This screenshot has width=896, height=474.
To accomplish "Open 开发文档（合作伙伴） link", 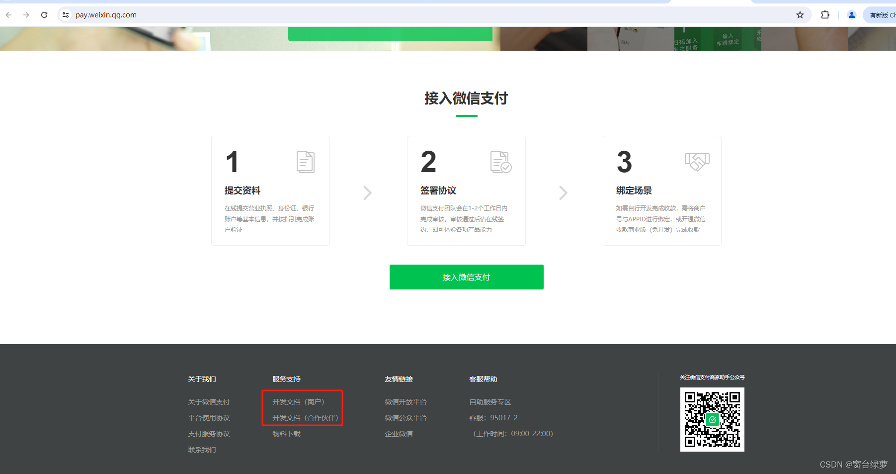I will 305,418.
